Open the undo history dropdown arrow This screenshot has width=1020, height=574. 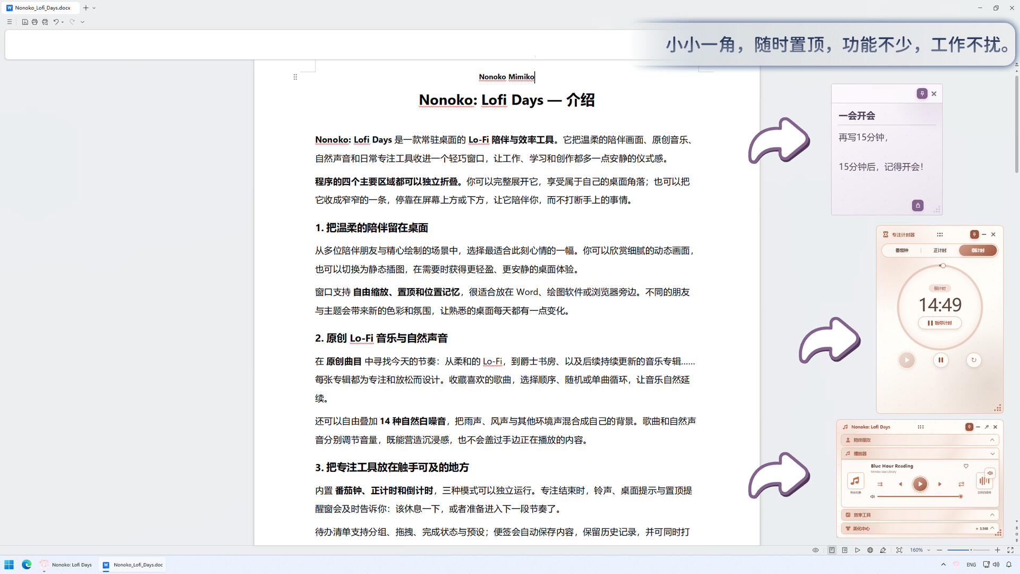tap(63, 22)
